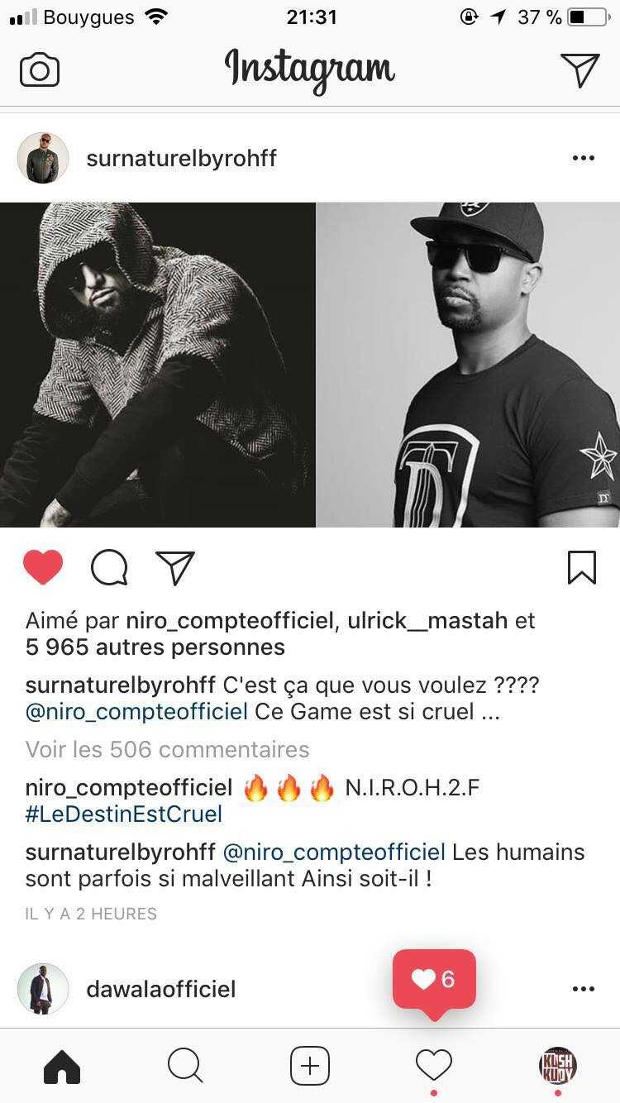Screen dimensions: 620x1103
Task: Unlike the post with red heart
Action: tap(43, 567)
